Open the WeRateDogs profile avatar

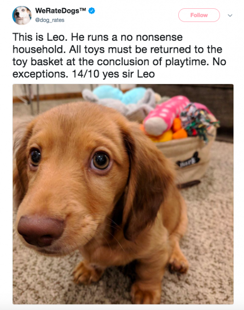click(22, 16)
